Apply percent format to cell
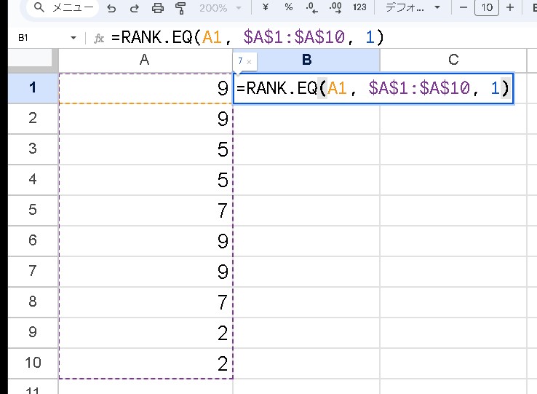Screen dimensions: 537x394 pos(288,7)
